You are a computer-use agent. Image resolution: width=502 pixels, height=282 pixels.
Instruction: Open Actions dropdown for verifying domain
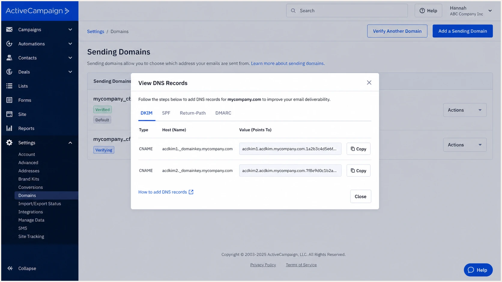[x=465, y=145]
